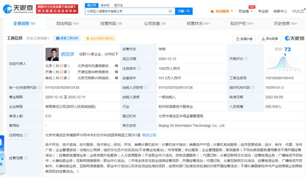Open 历史工商信息 via its chevron

[49, 39]
